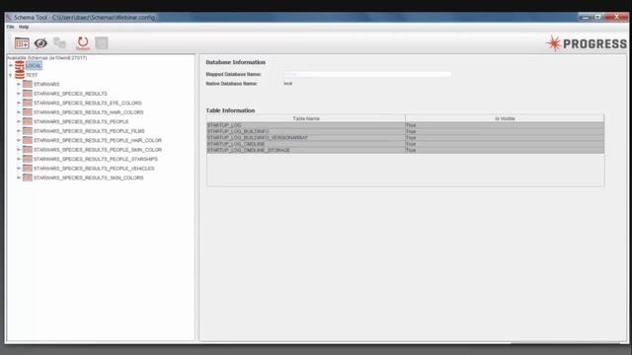Click the STARWARS_SPECIES_RESULTS_SKIN_COLORS table icon
The image size is (632, 355).
pos(28,177)
